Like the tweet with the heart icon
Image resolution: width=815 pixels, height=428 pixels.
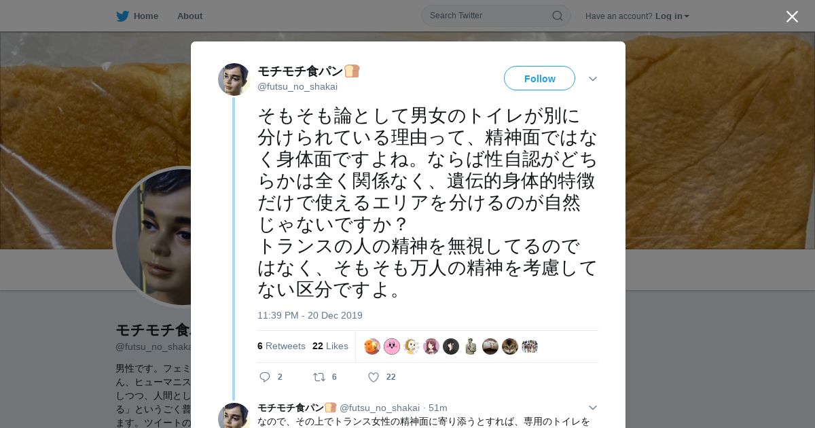click(373, 377)
